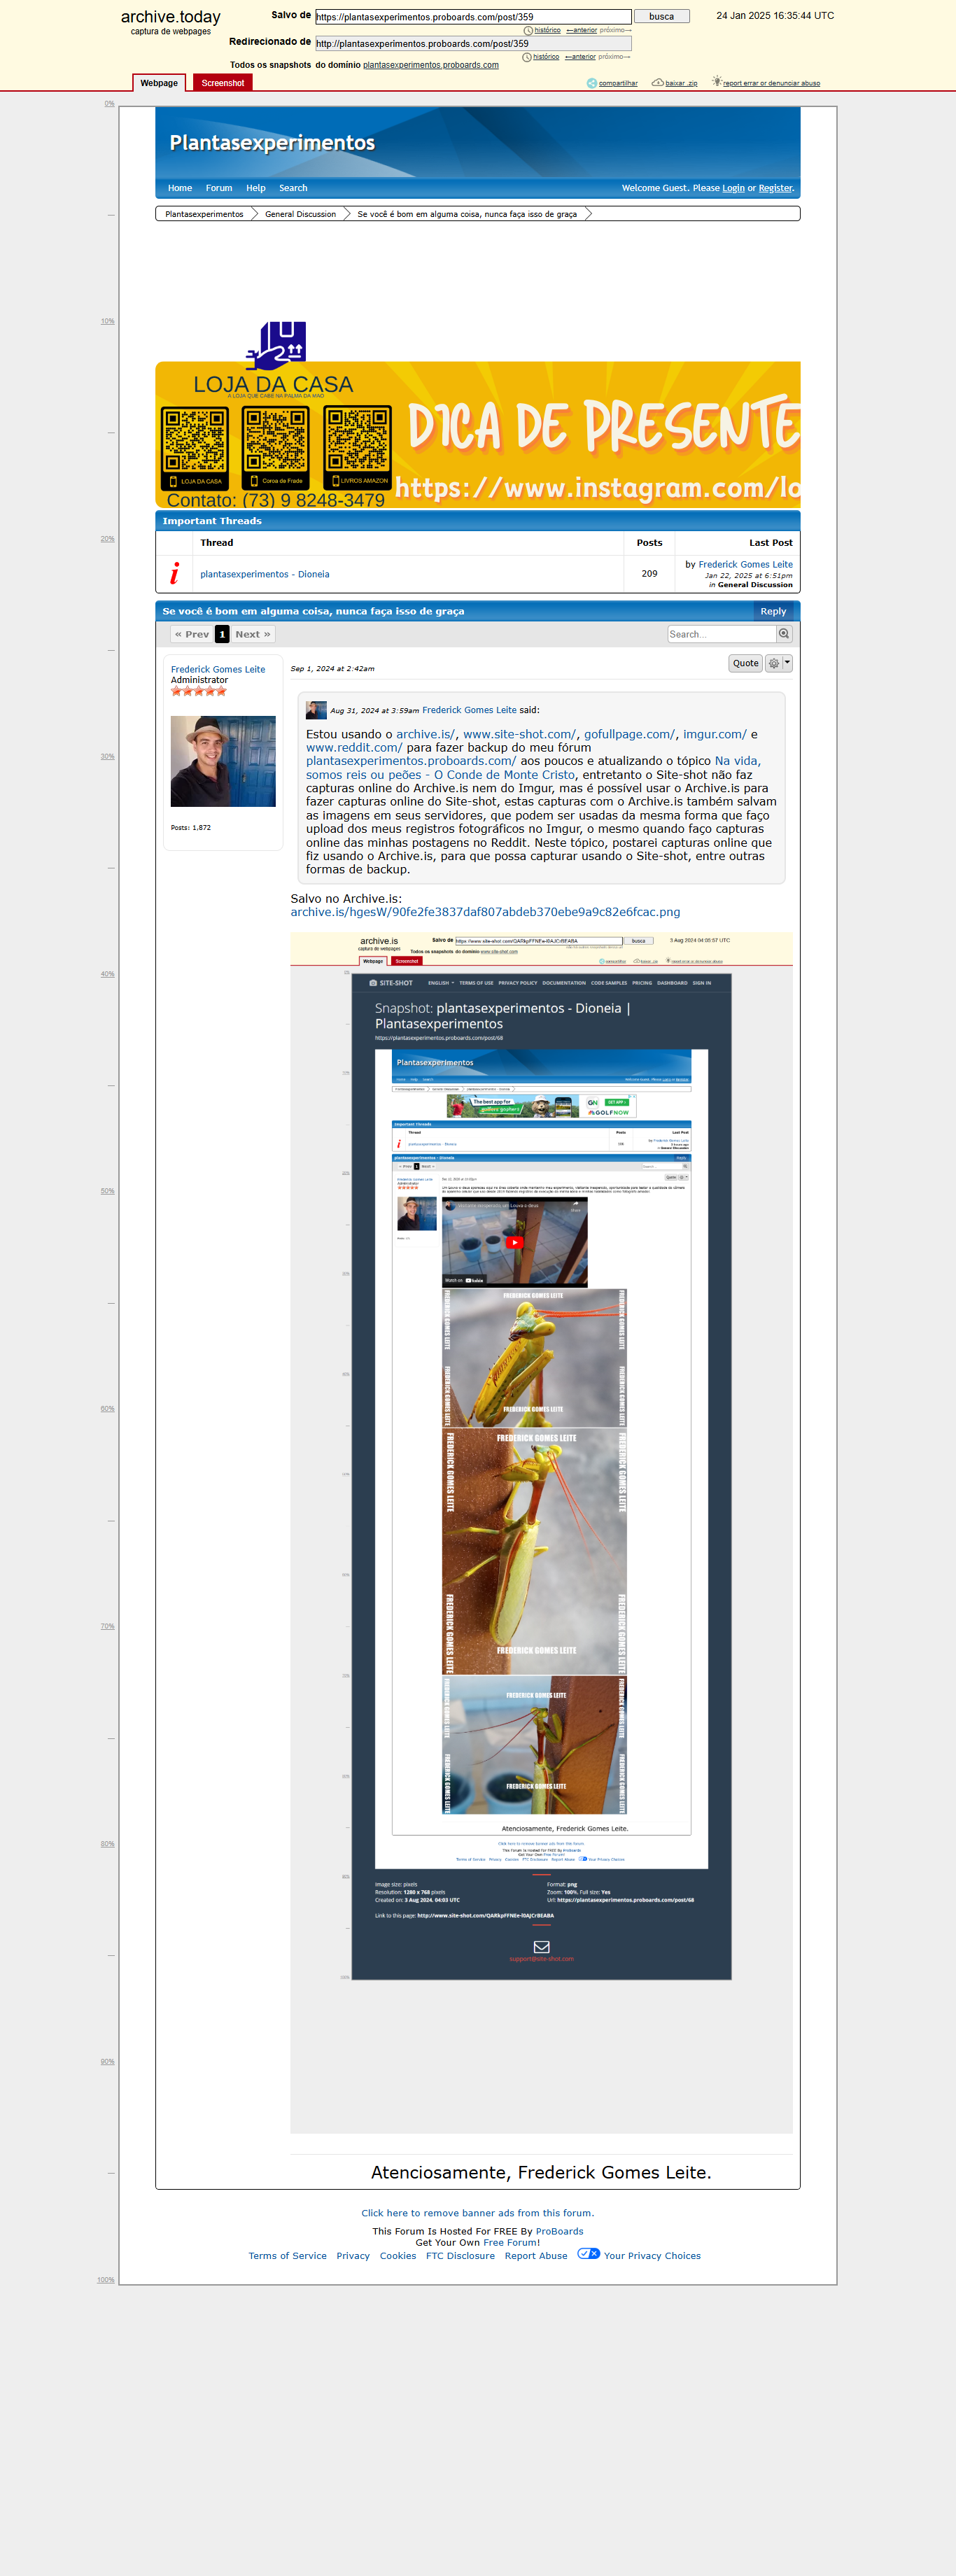This screenshot has width=956, height=2576.
Task: Open the Home menu item
Action: [x=180, y=188]
